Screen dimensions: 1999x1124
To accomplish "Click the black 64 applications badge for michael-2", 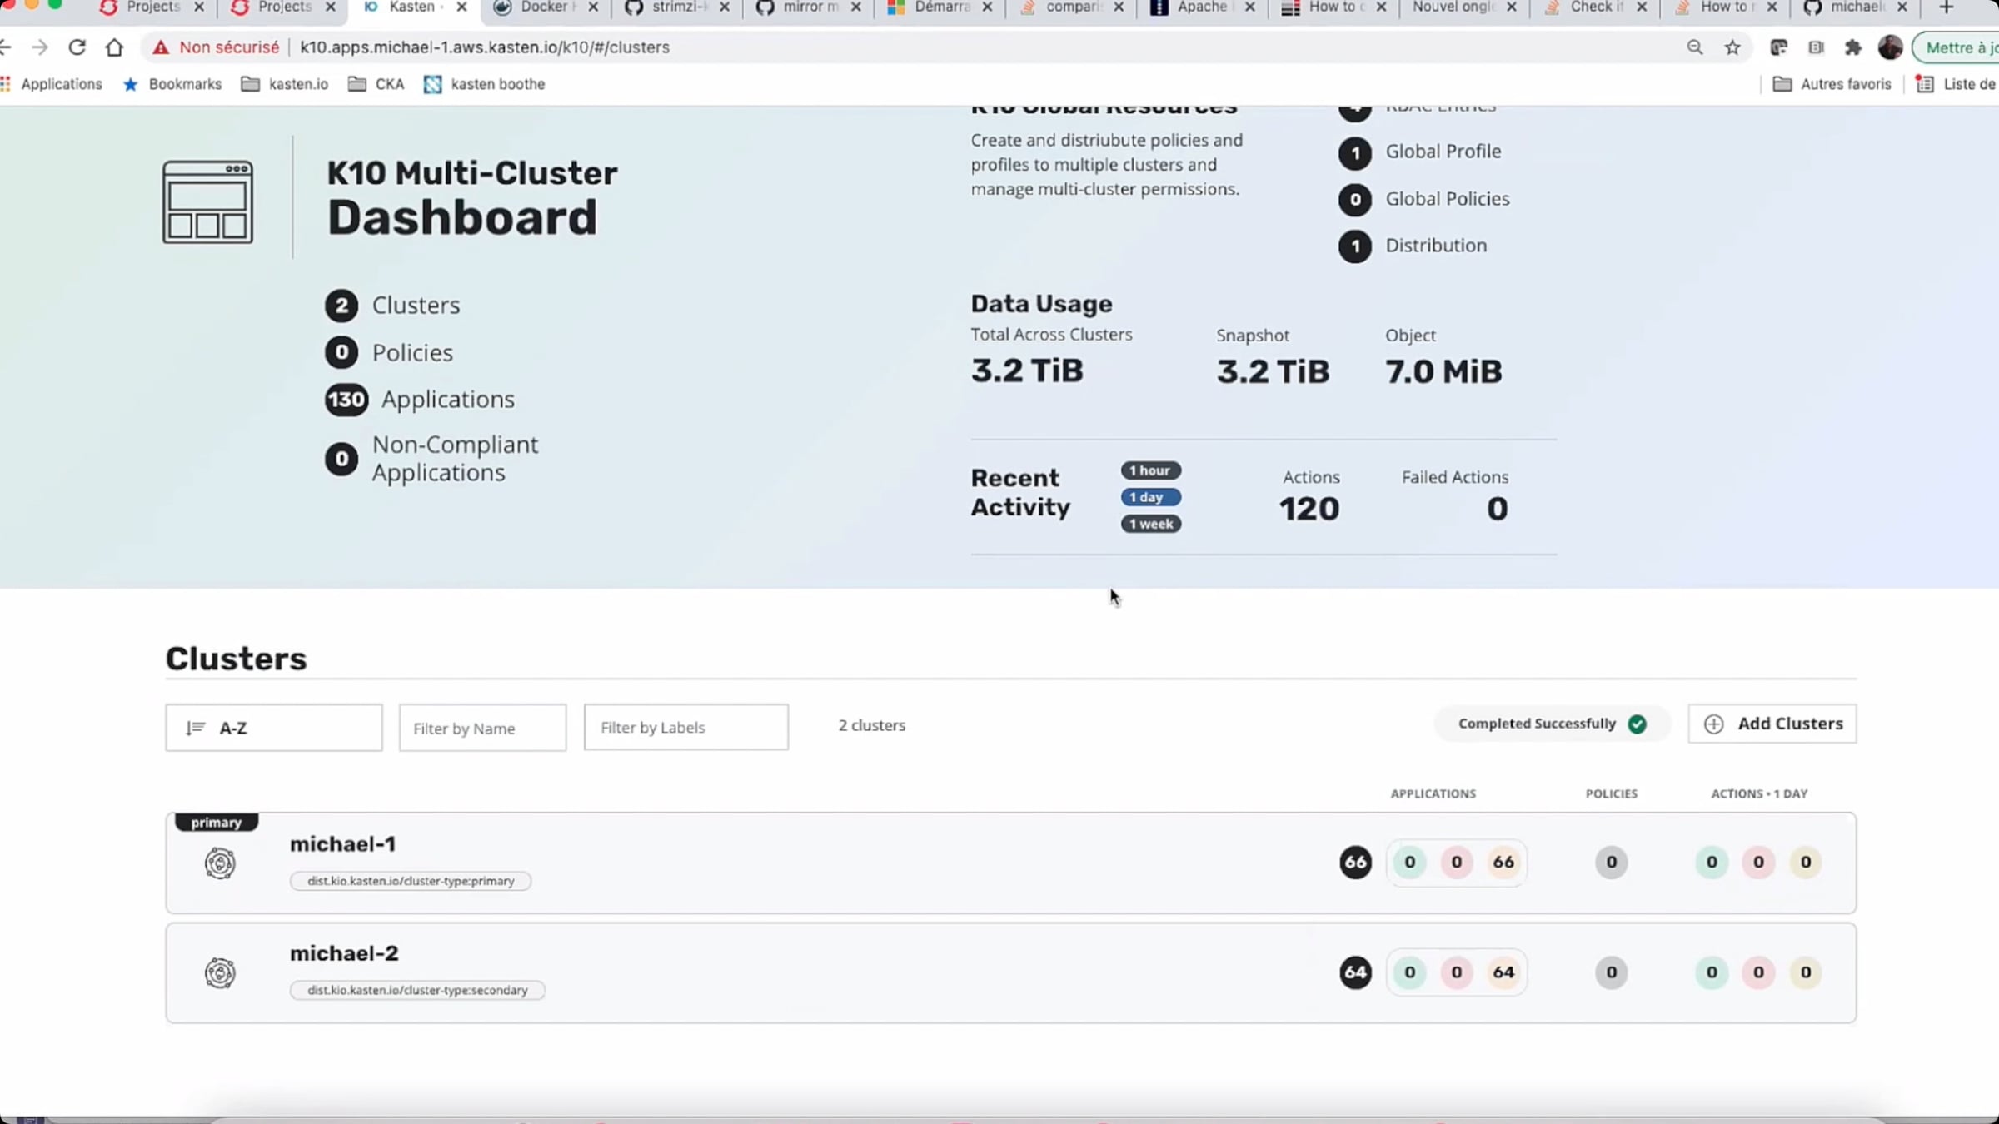I will tap(1355, 972).
